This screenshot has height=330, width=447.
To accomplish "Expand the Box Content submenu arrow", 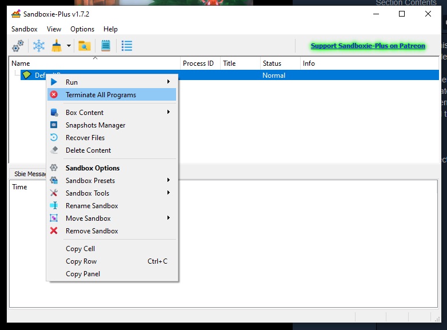I will tap(169, 112).
